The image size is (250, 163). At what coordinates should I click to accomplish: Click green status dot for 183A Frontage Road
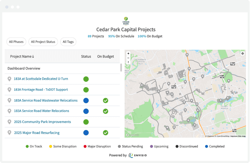point(86,90)
